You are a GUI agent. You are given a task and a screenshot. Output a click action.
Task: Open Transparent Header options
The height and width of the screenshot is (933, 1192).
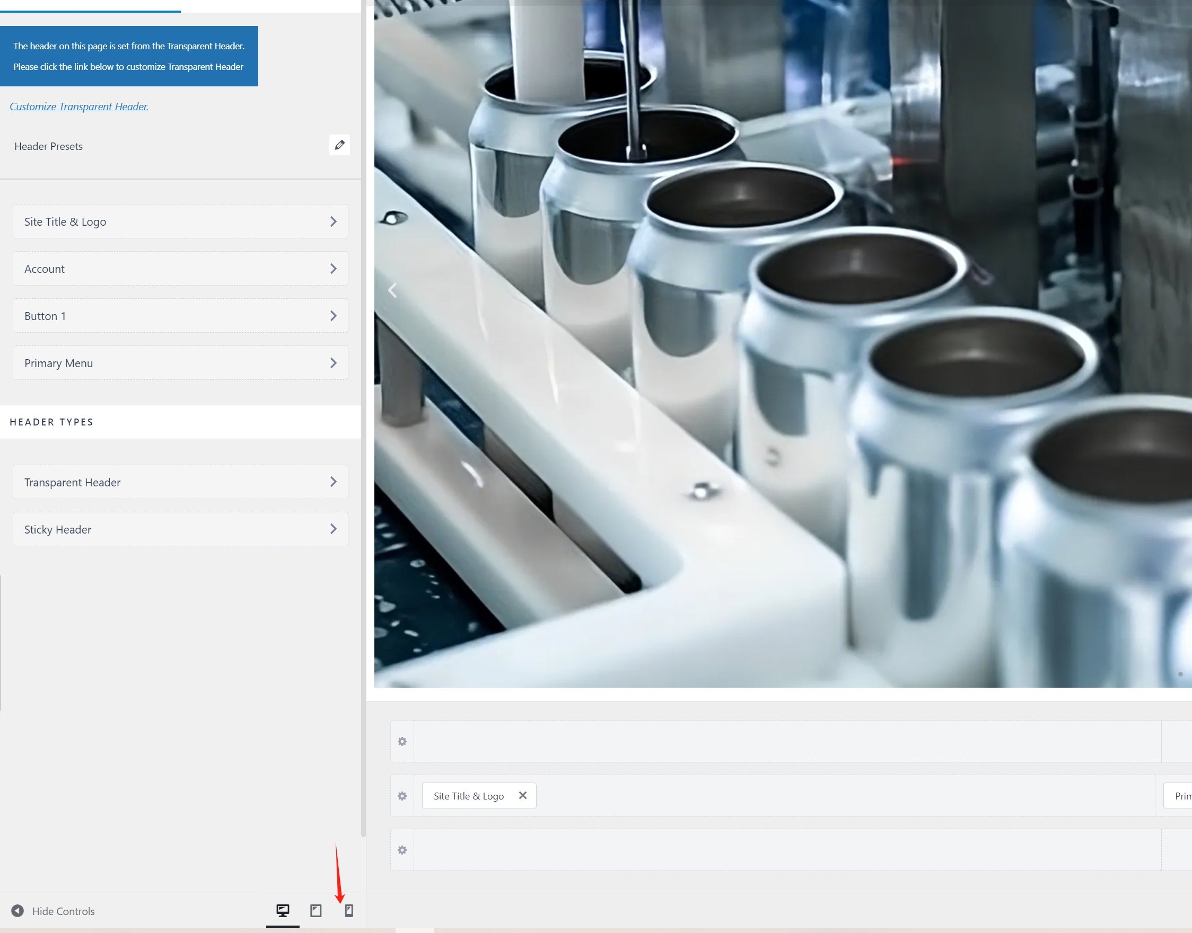pos(180,482)
